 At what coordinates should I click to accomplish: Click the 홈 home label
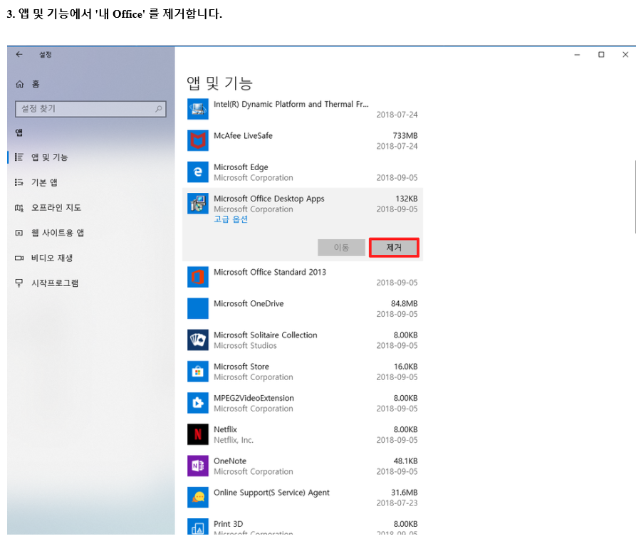[36, 84]
